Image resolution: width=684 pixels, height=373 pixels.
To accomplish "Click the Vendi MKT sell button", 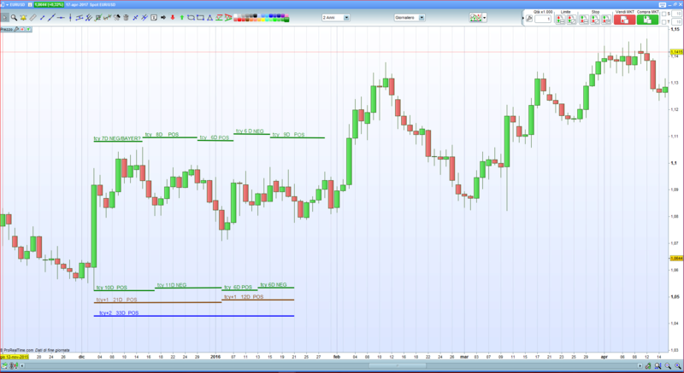I will pyautogui.click(x=625, y=20).
